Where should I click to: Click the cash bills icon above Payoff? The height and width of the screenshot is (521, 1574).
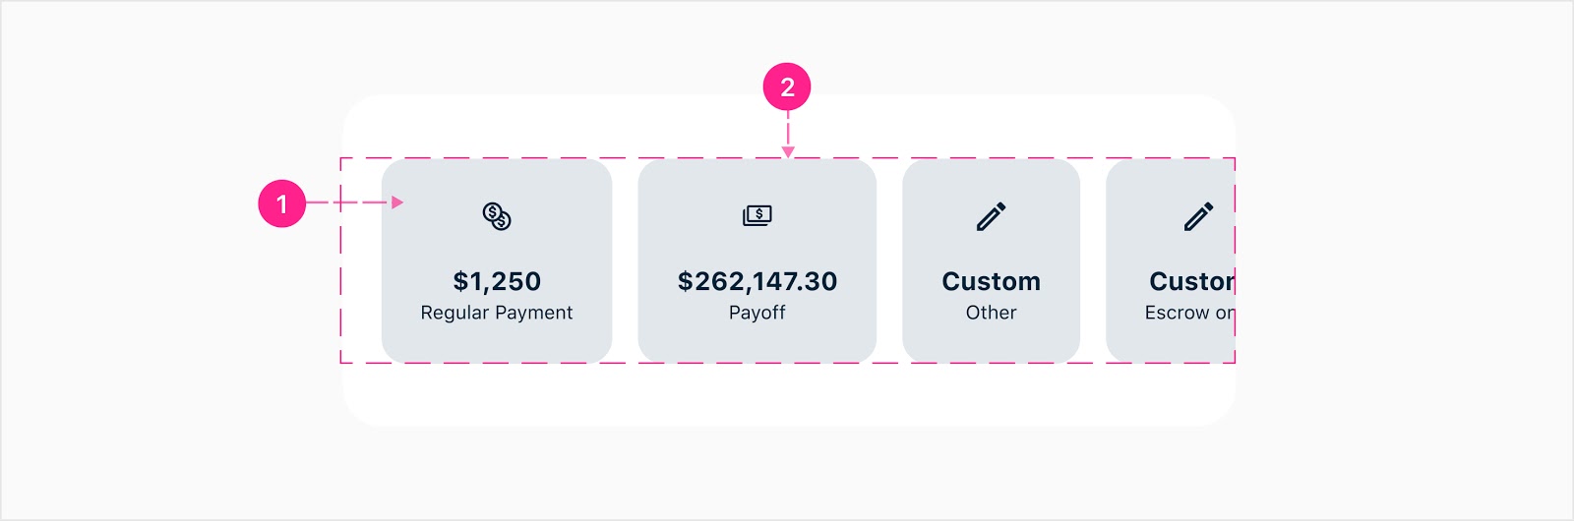757,215
